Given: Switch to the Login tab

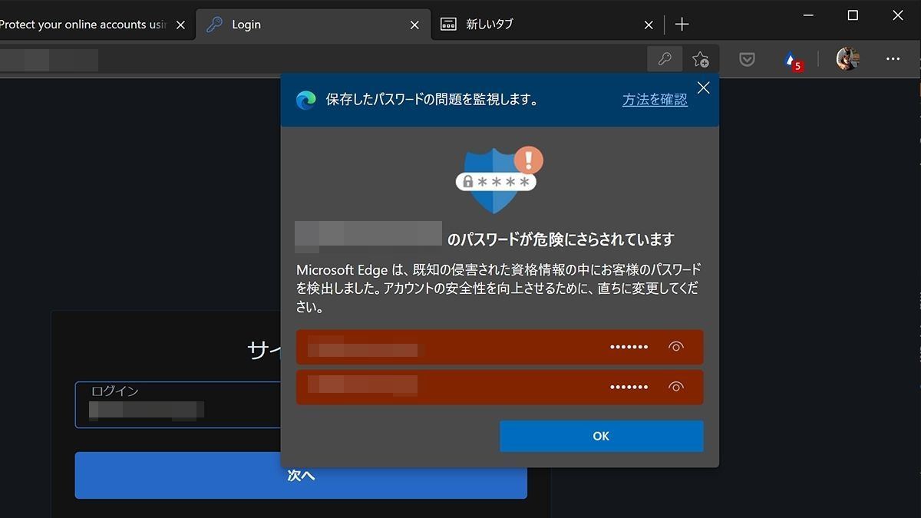Looking at the screenshot, I should click(313, 25).
